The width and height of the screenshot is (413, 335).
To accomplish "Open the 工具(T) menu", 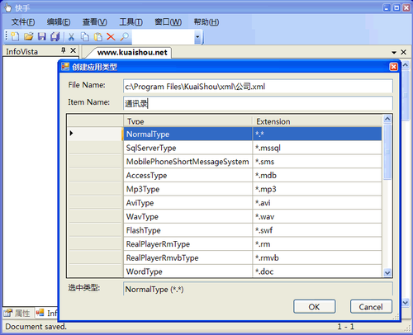I will [x=131, y=22].
